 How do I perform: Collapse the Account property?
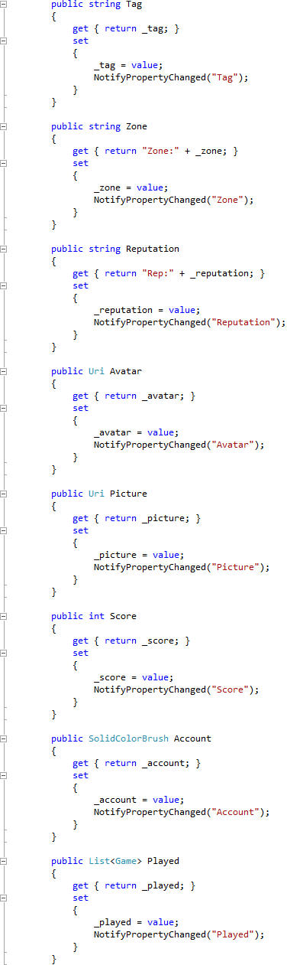pos(4,738)
